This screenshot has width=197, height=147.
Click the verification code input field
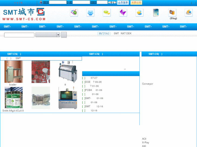[102, 2]
